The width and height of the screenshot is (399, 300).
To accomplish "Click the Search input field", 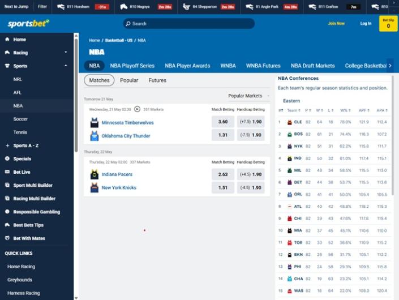I will (x=189, y=24).
